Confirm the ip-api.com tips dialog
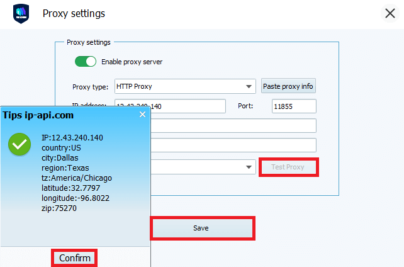The height and width of the screenshot is (267, 404). click(x=75, y=258)
